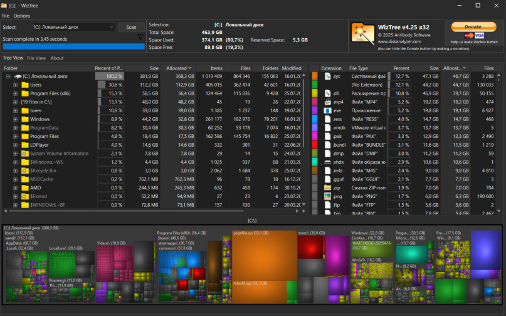Select the Program Files tree row
This screenshot has height=316, width=506.
pos(153,136)
